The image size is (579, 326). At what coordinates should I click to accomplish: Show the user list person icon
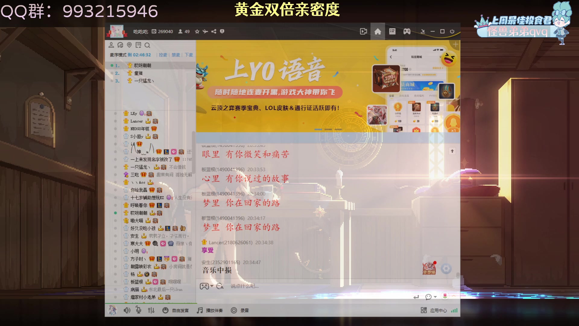[111, 45]
